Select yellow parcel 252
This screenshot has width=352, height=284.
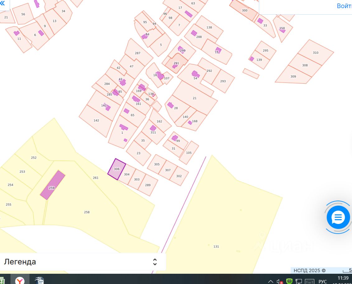point(34,158)
